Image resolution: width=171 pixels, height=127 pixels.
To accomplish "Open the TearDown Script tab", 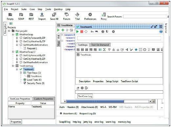I will coord(129,81).
